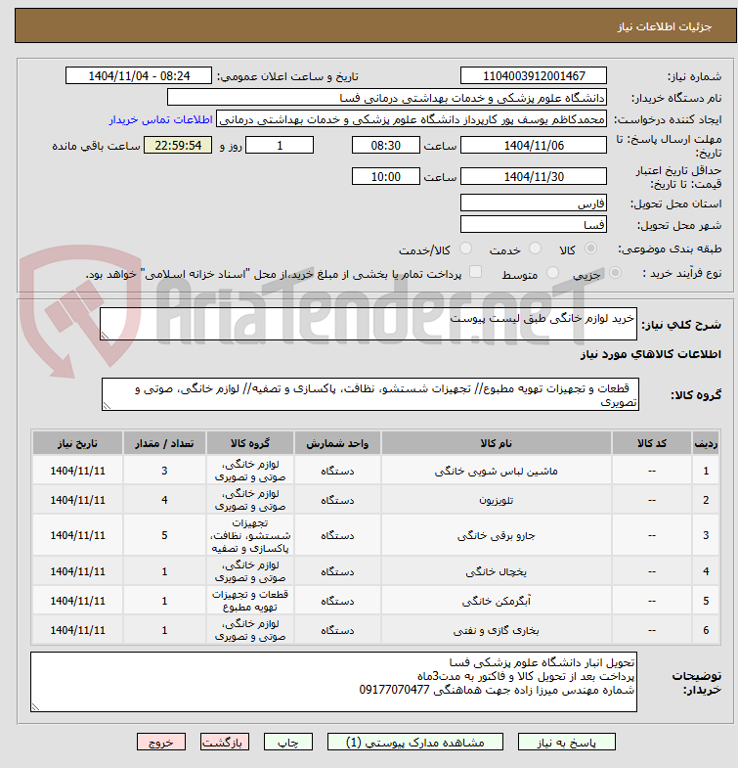Screen dimensions: 738x768
Task: Click the بازگشت back button
Action: click(225, 743)
